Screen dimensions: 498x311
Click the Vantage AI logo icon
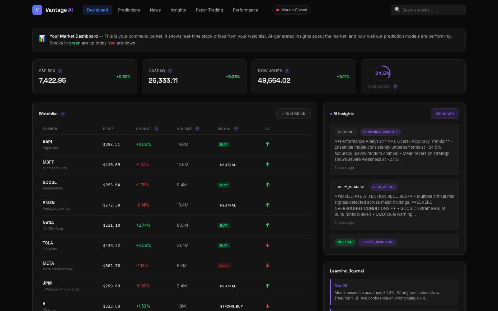37,10
